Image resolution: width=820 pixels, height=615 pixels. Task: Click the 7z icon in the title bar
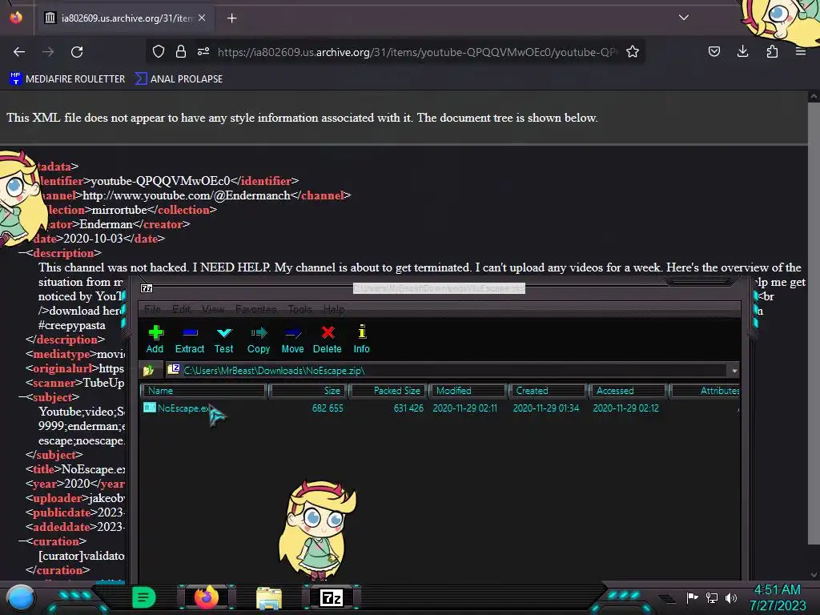(x=147, y=288)
